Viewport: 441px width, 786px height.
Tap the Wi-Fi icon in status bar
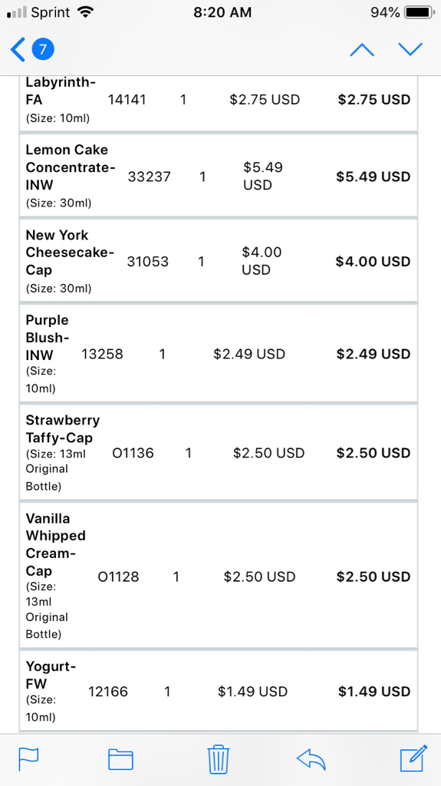(86, 12)
